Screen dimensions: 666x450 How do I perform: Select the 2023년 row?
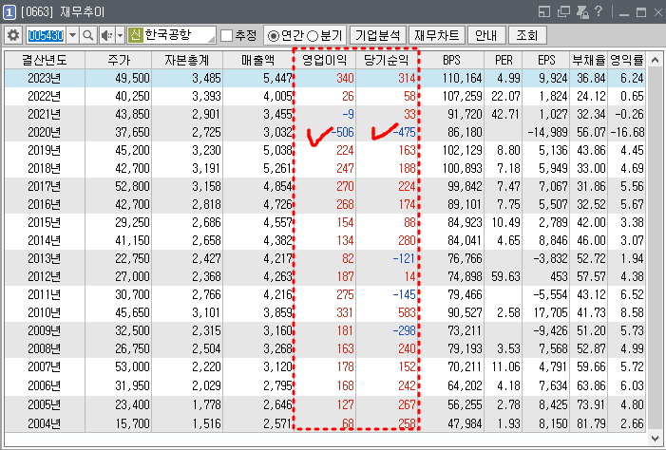(x=325, y=78)
